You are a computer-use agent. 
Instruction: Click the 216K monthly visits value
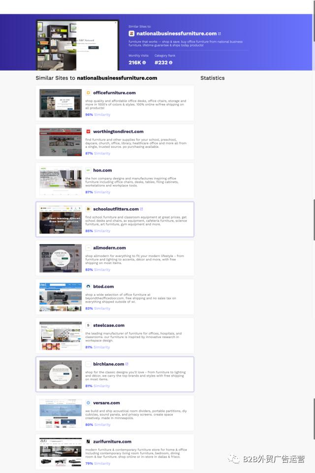[x=135, y=63]
